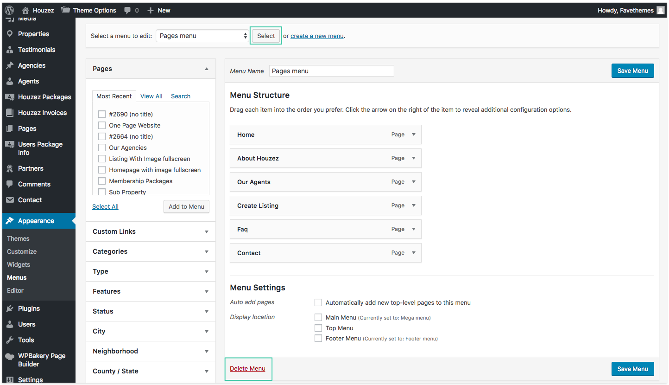Click the WPBakery Page Builder icon
Image resolution: width=669 pixels, height=385 pixels.
click(x=10, y=356)
